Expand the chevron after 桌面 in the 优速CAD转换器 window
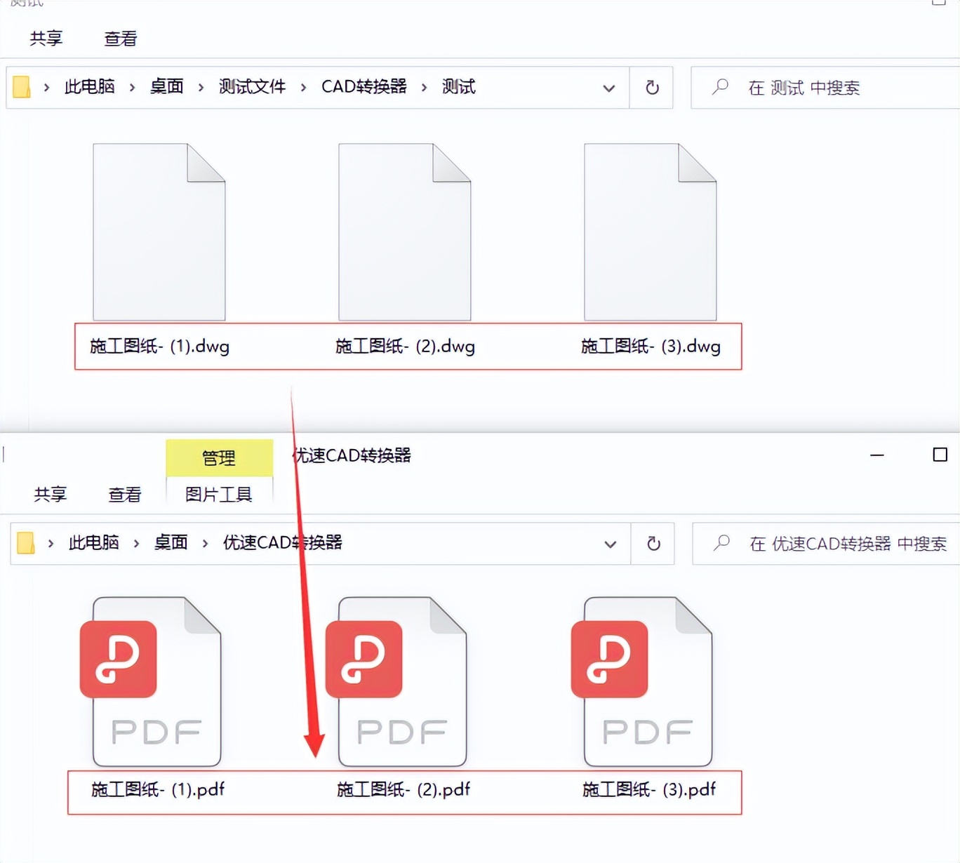Screen dimensions: 960x863 click(x=205, y=543)
